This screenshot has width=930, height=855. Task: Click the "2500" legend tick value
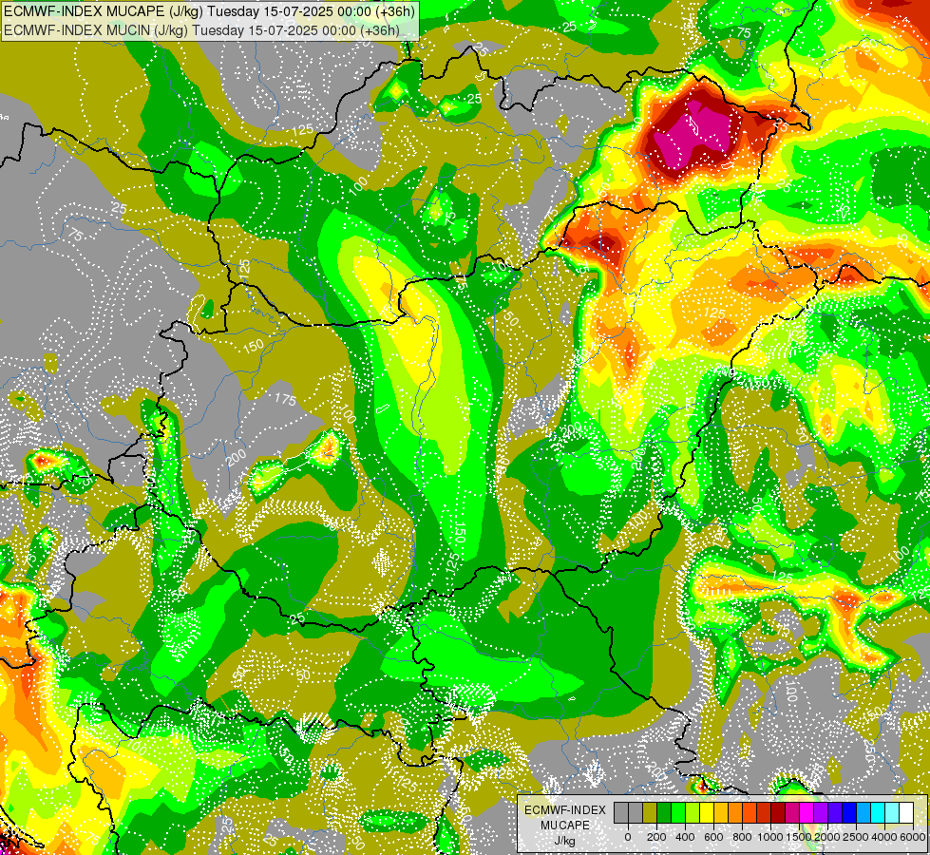click(856, 837)
